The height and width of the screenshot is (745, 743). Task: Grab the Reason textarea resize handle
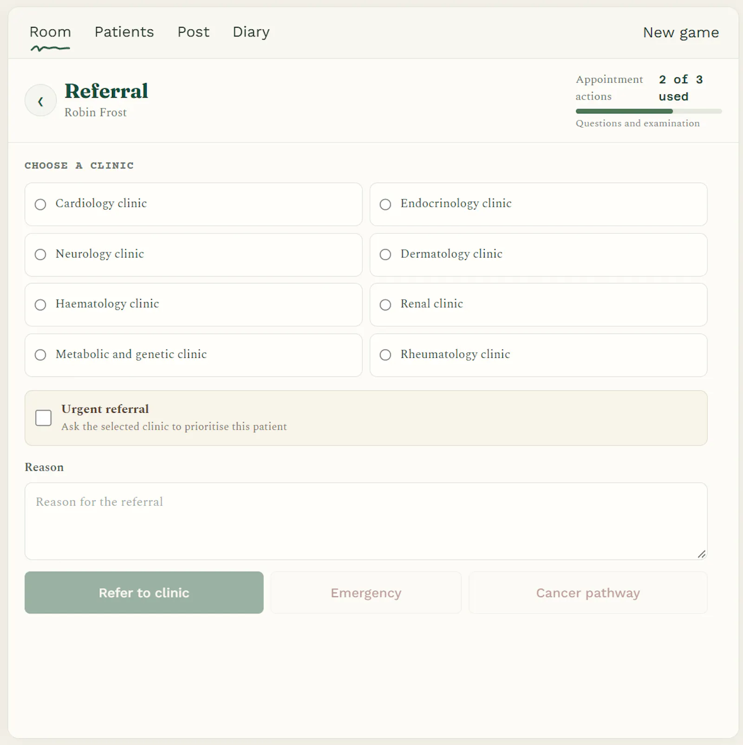[x=702, y=554]
